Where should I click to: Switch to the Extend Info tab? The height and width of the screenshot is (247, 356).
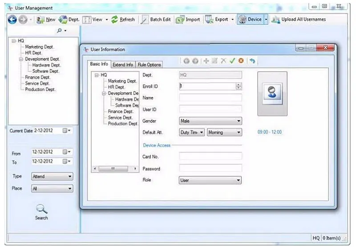click(x=123, y=65)
